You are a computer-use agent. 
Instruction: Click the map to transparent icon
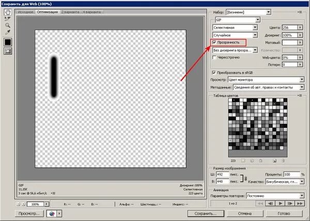[x=243, y=161]
